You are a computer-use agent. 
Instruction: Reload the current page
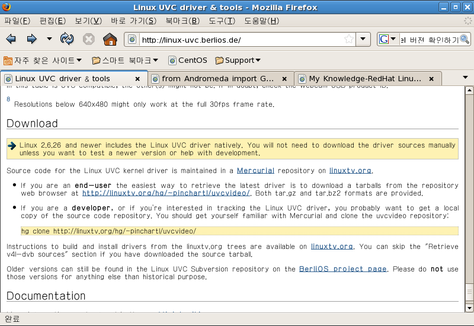67,39
